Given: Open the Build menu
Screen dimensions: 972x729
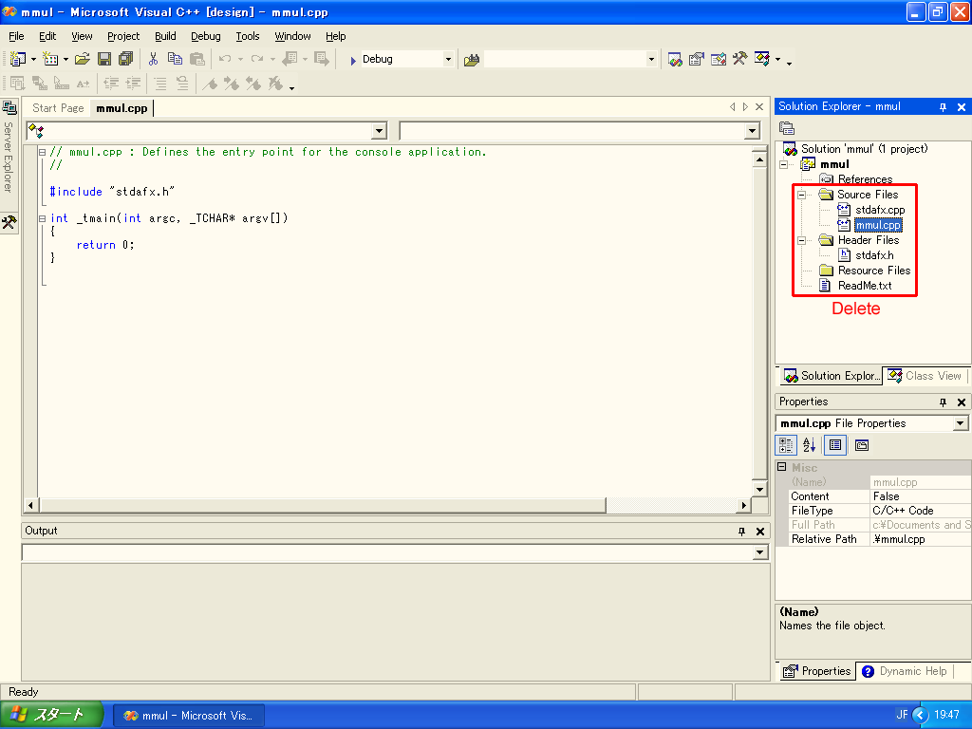Looking at the screenshot, I should tap(165, 36).
